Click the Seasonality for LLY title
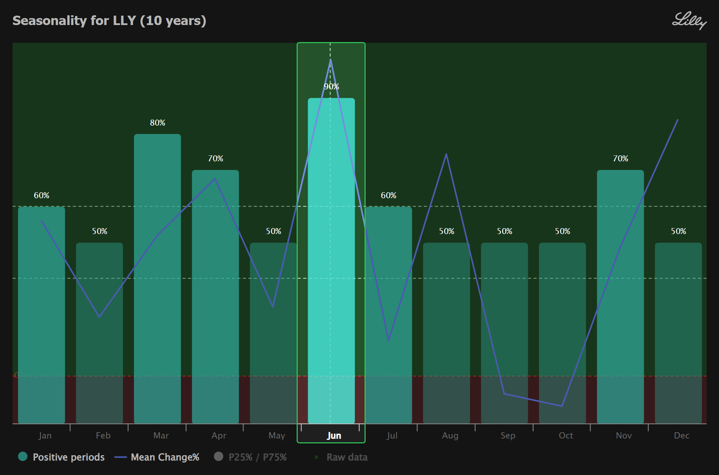 [109, 21]
